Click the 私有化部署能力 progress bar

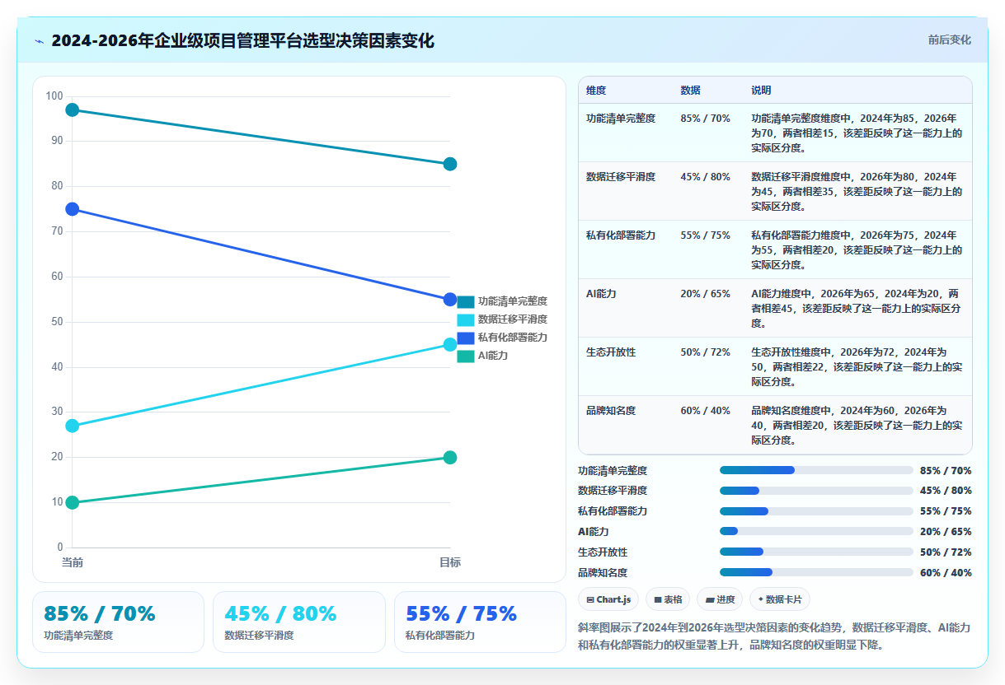(816, 511)
